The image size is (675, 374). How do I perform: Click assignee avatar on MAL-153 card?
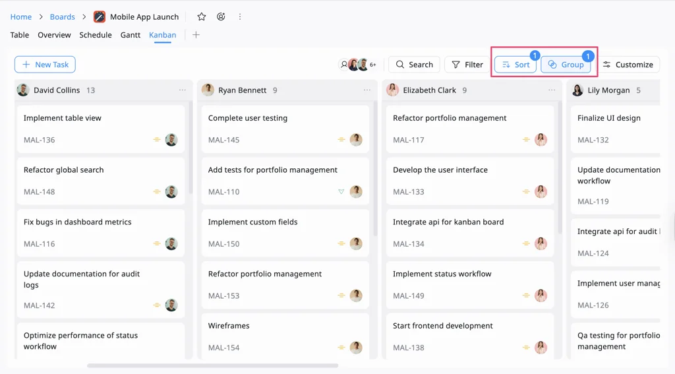click(x=356, y=296)
